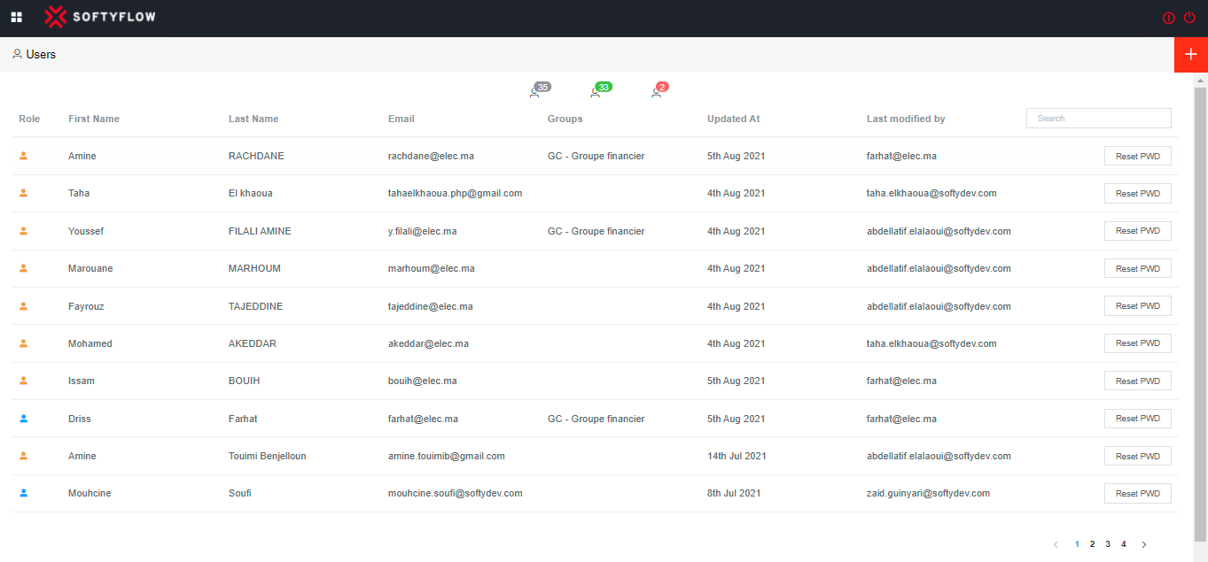Viewport: 1208px width, 562px height.
Task: Click the Last Name column header
Action: [253, 119]
